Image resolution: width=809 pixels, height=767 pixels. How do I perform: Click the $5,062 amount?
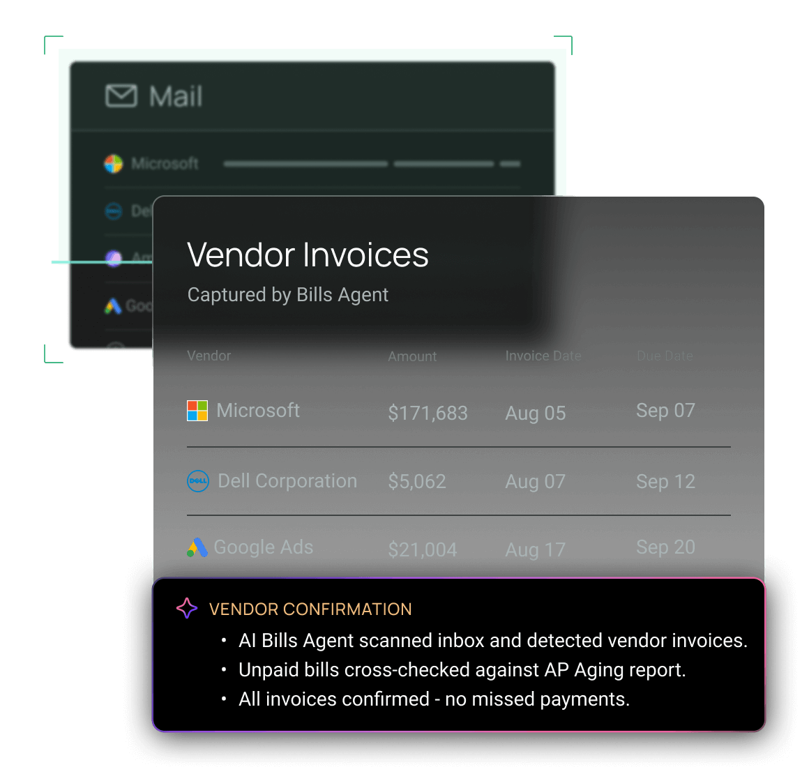tap(417, 482)
